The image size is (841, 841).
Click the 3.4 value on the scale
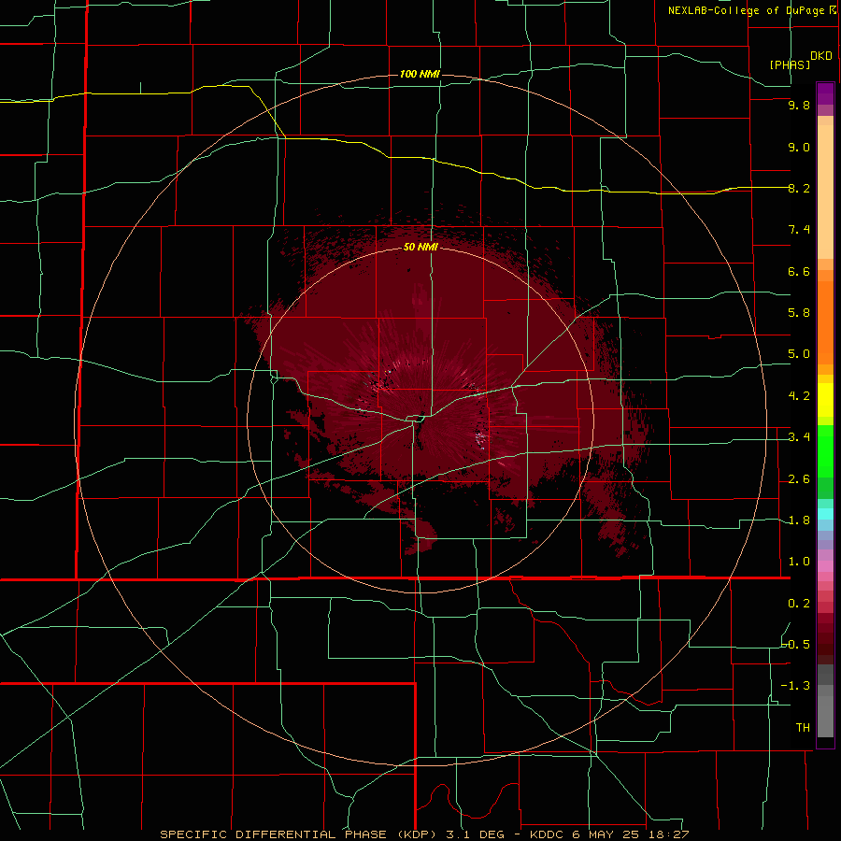pyautogui.click(x=799, y=437)
